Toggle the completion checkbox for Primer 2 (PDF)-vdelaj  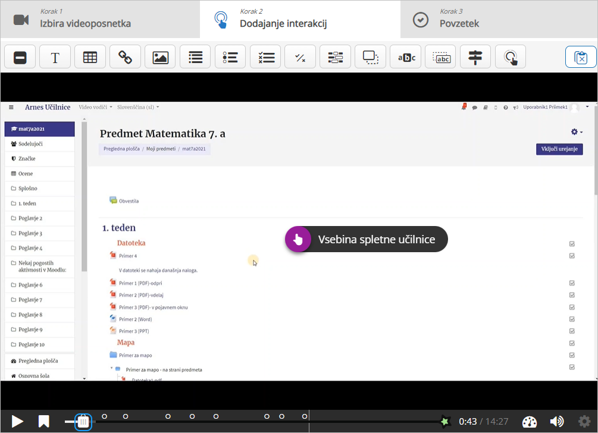pos(572,295)
